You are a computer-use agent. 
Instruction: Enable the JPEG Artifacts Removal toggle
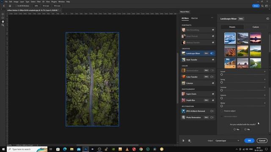212,111
